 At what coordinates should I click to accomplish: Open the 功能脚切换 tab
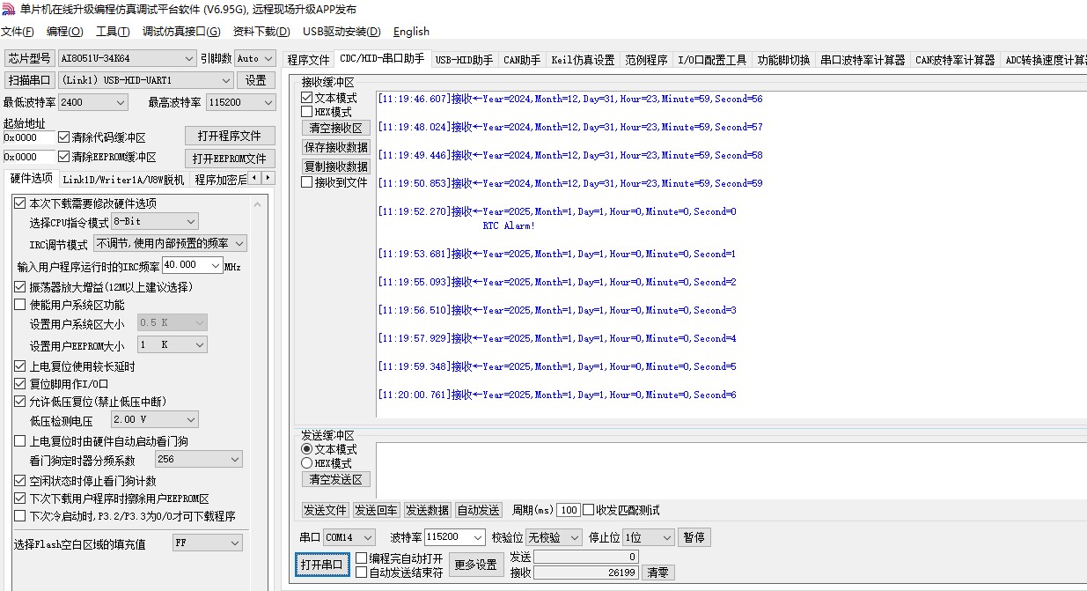coord(783,60)
